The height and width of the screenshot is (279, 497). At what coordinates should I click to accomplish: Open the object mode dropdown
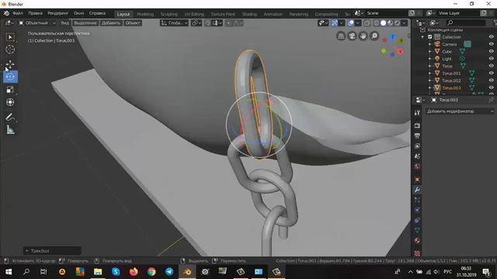[x=37, y=23]
